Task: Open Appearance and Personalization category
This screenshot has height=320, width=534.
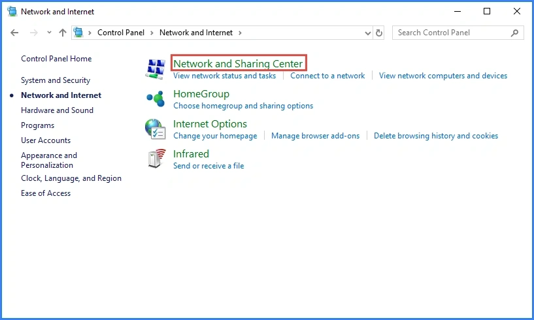Action: [x=49, y=160]
